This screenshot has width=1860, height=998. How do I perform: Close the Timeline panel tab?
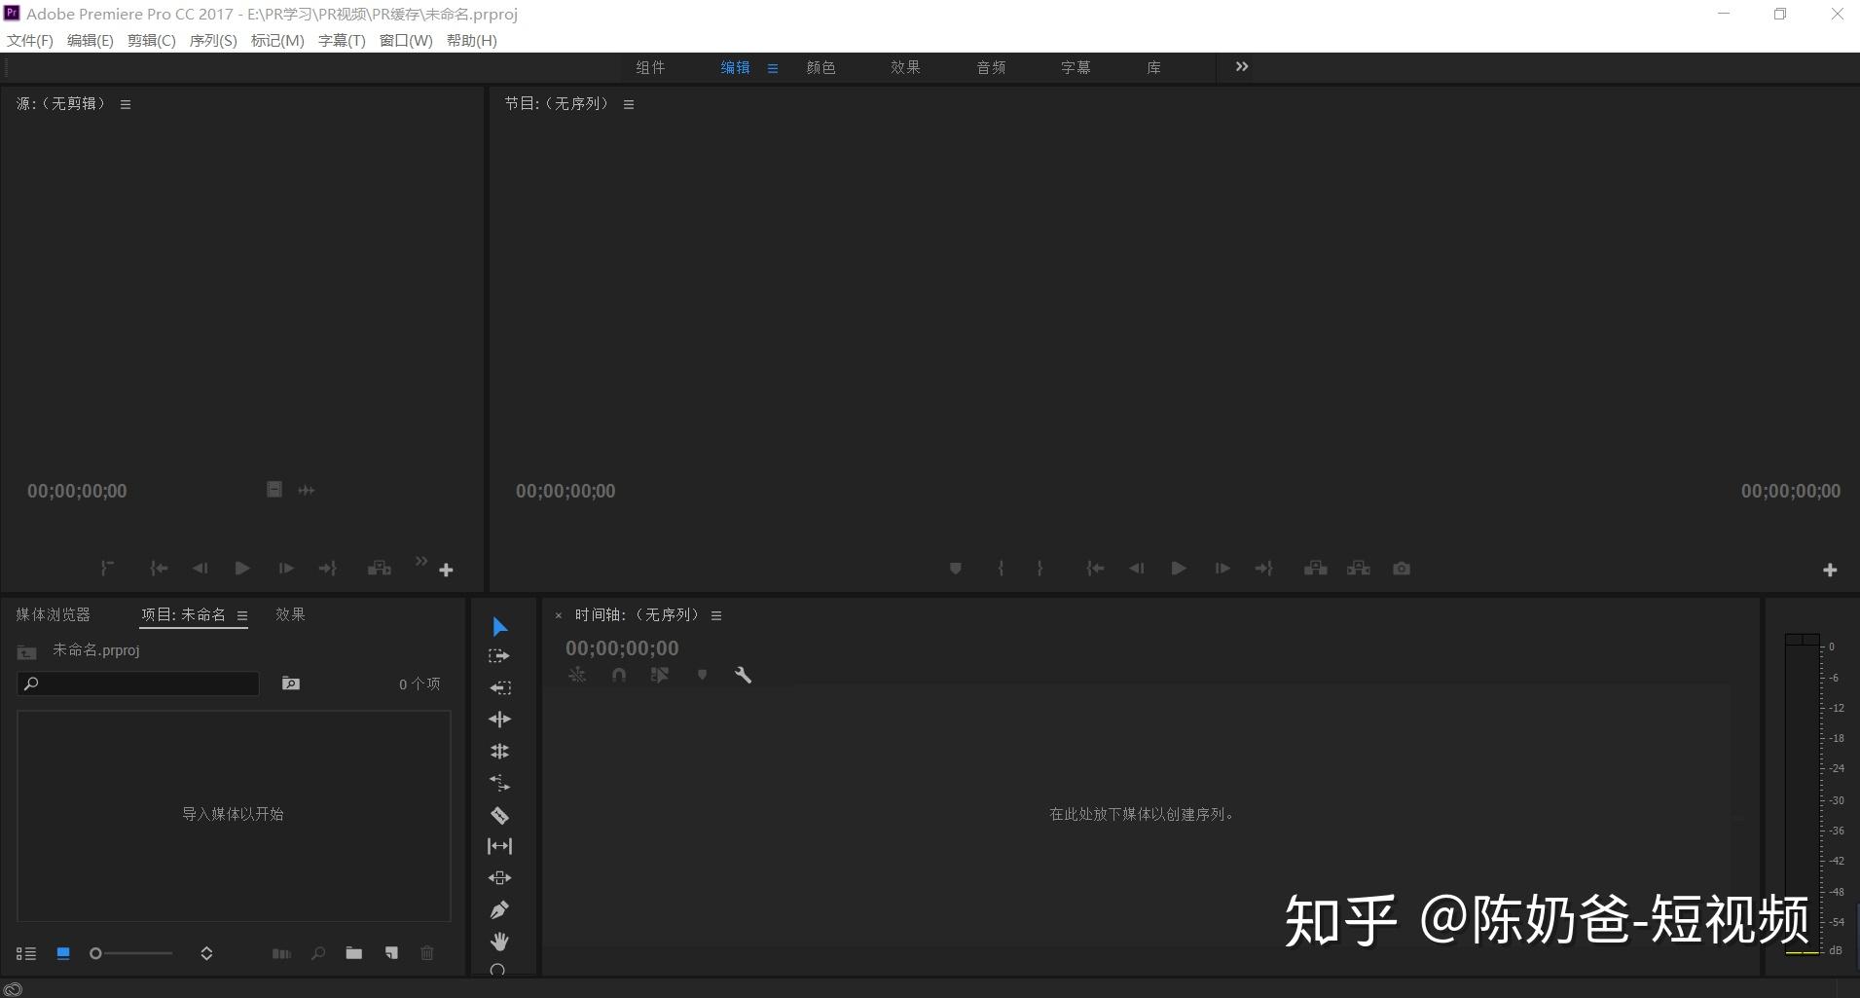[559, 615]
